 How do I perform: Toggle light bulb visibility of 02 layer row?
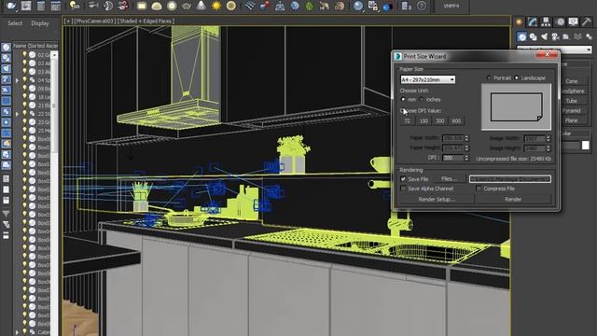point(25,55)
